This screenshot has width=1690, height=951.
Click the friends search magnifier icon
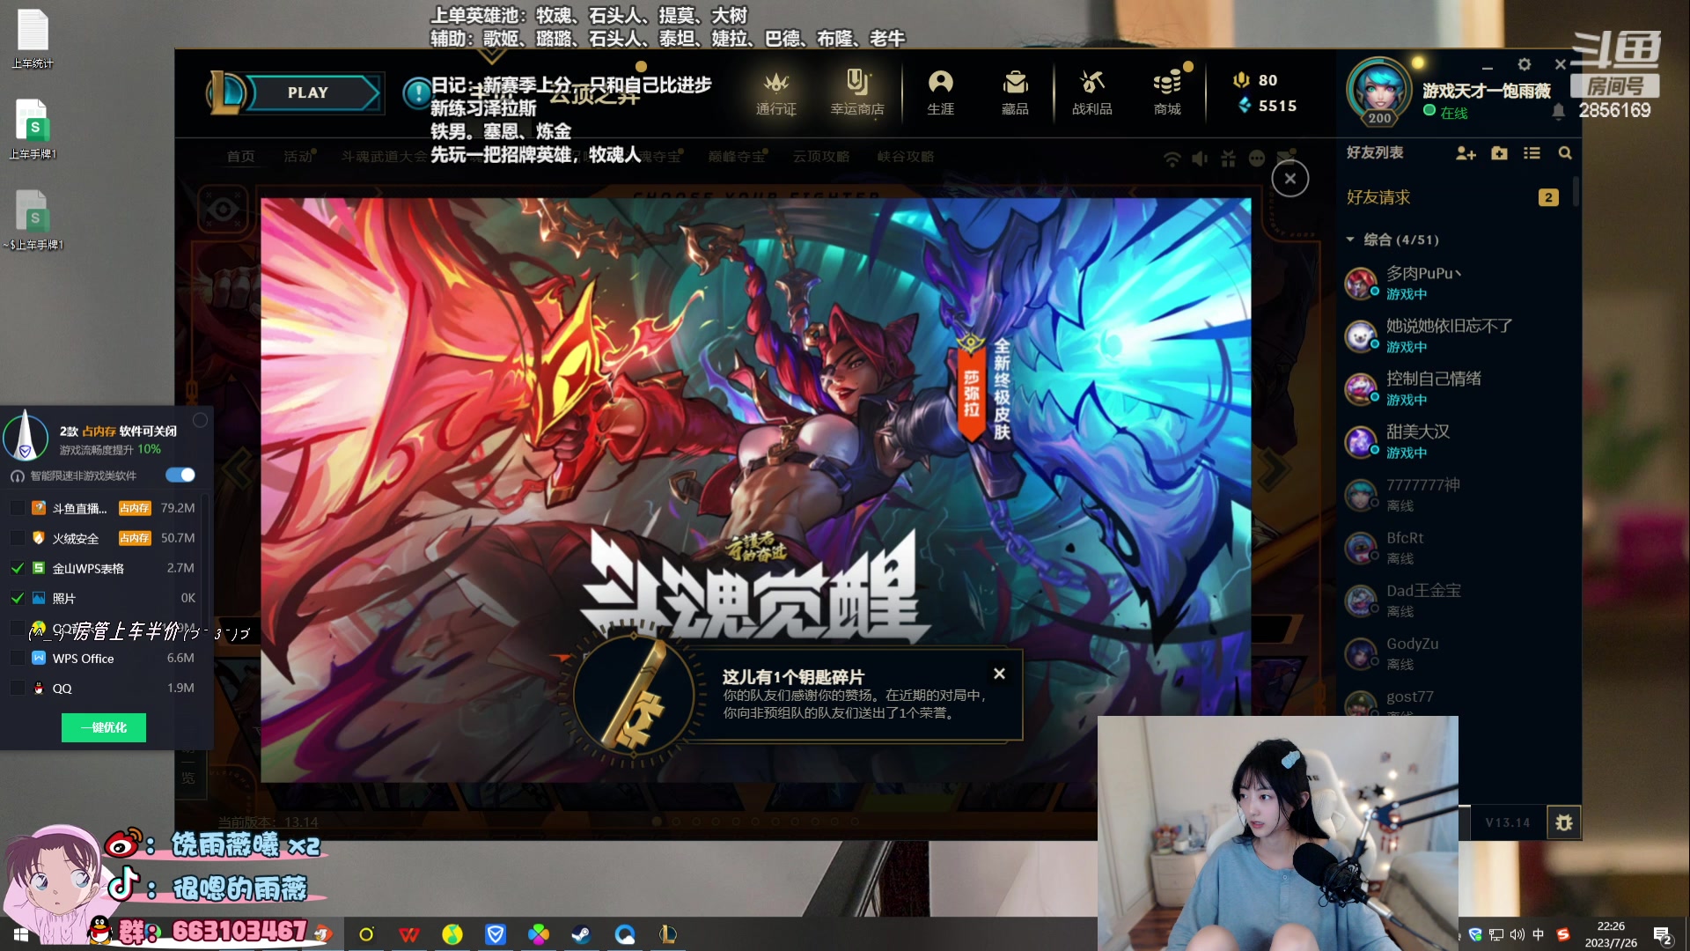tap(1565, 153)
